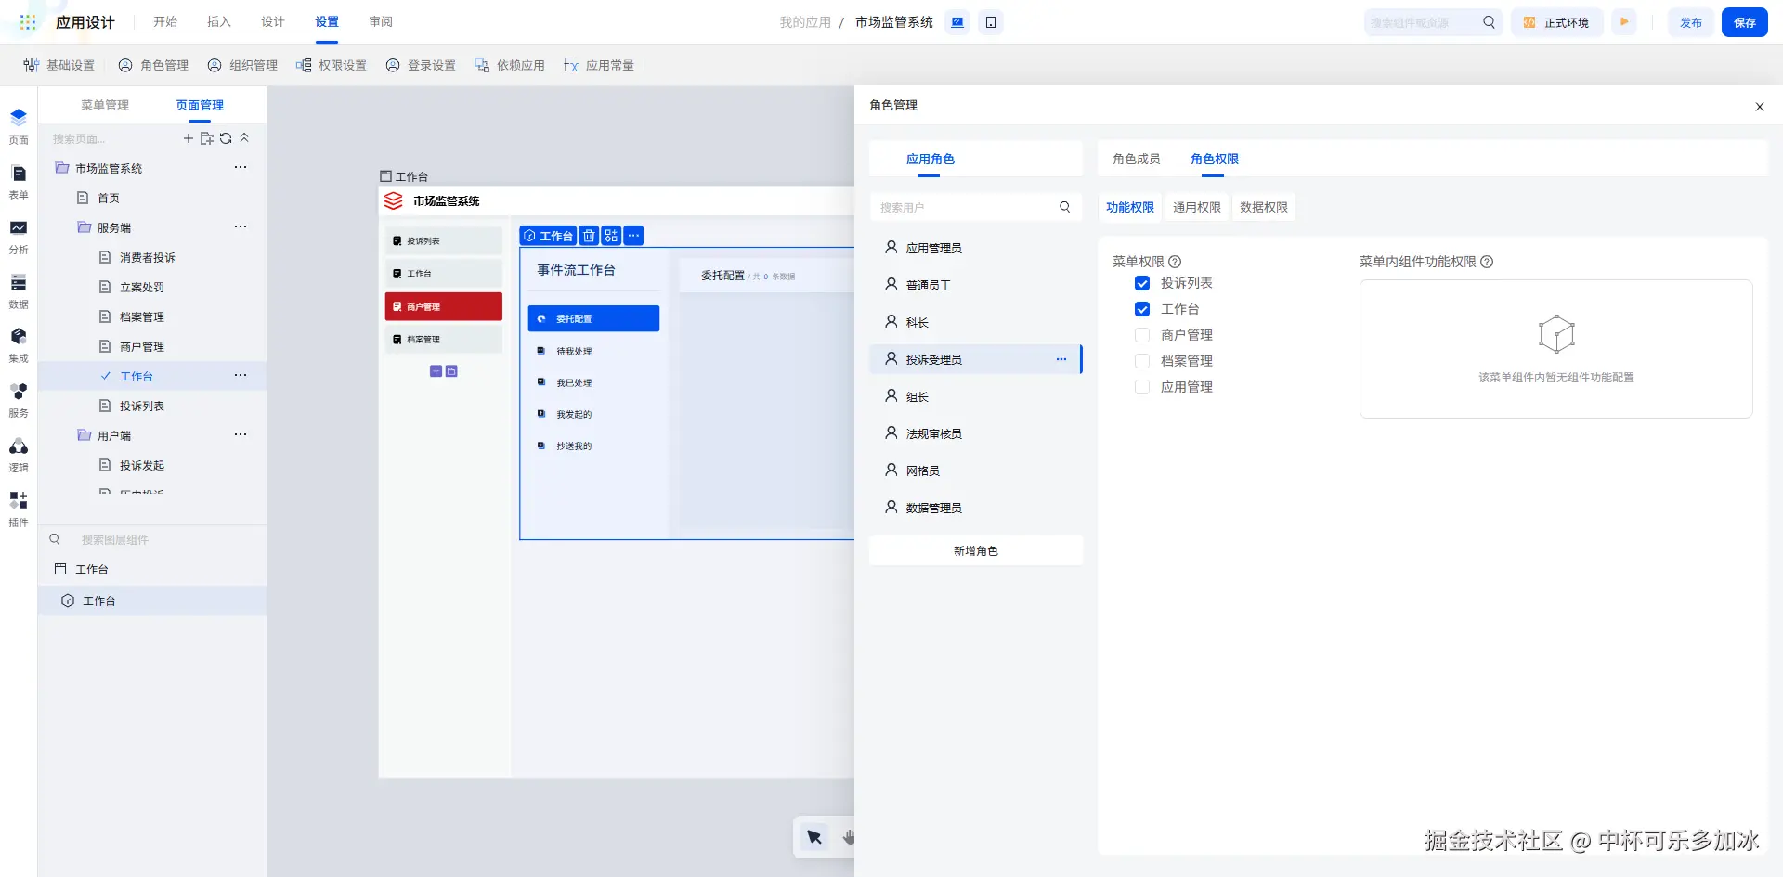1783x877 pixels.
Task: Close the 角色管理 panel
Action: pyautogui.click(x=1760, y=107)
